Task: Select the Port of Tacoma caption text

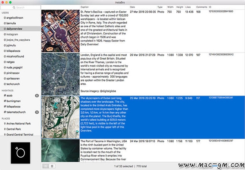Action: click(104, 151)
